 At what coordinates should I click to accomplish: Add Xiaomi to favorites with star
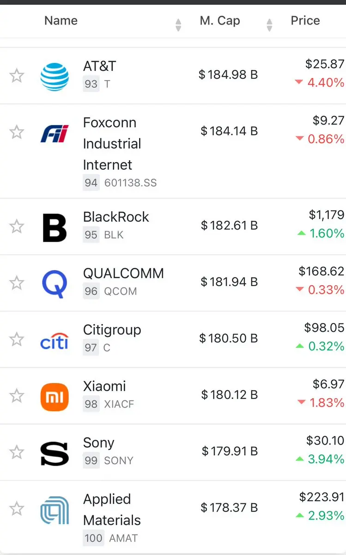(17, 395)
